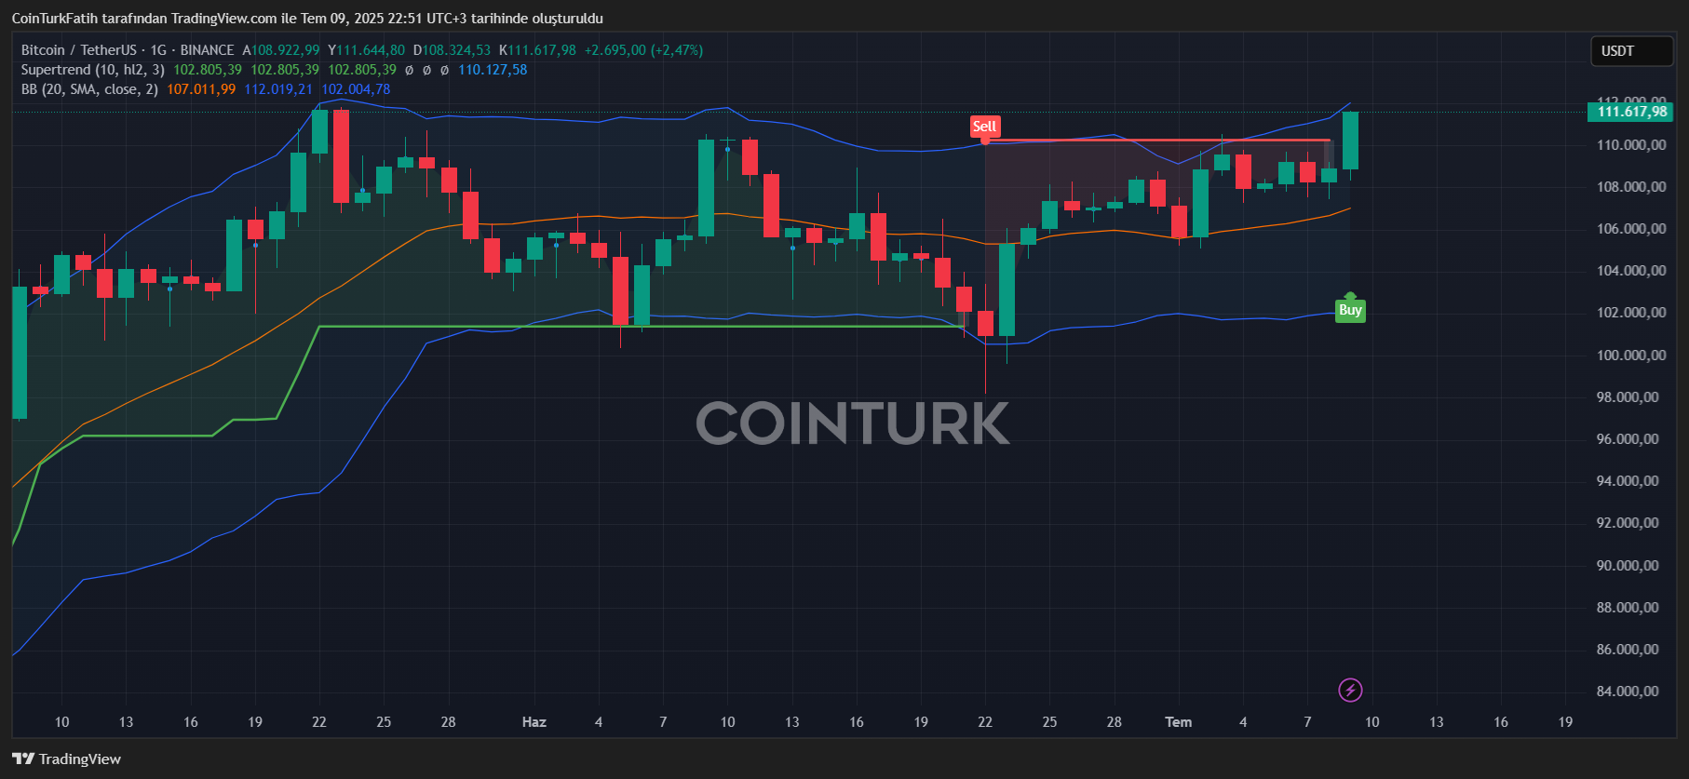Image resolution: width=1689 pixels, height=779 pixels.
Task: Click the 110.000,00 price axis label
Action: click(x=1631, y=144)
